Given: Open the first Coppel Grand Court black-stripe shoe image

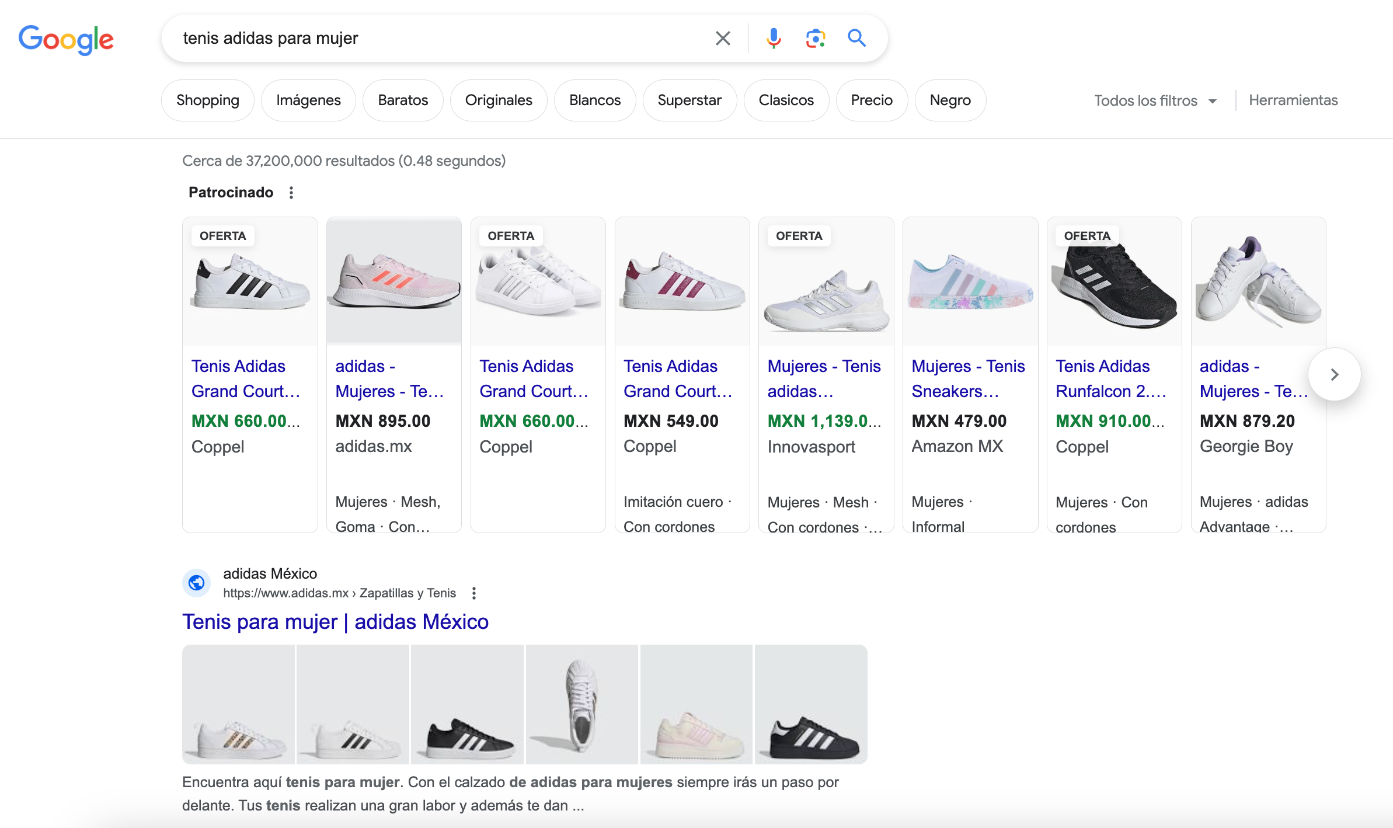Looking at the screenshot, I should pyautogui.click(x=250, y=282).
